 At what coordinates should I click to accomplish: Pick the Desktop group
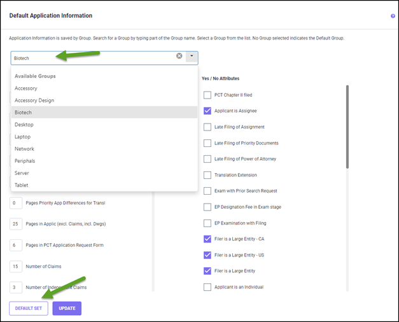24,125
